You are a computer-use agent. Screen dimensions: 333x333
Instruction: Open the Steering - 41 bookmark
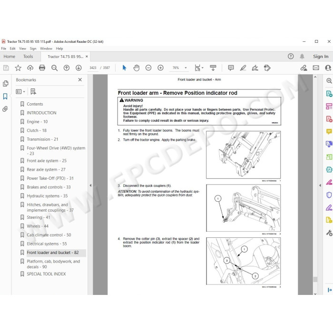[x=39, y=217]
